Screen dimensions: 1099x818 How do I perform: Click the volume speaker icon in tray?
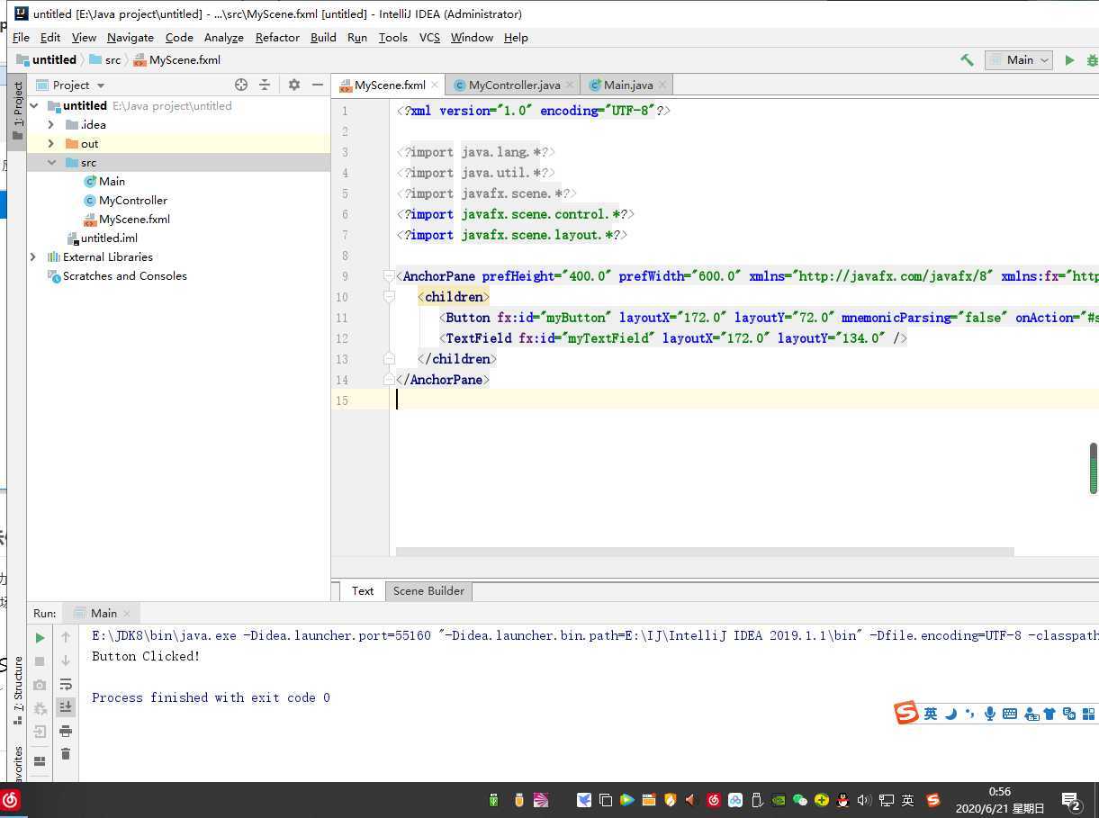tap(864, 800)
